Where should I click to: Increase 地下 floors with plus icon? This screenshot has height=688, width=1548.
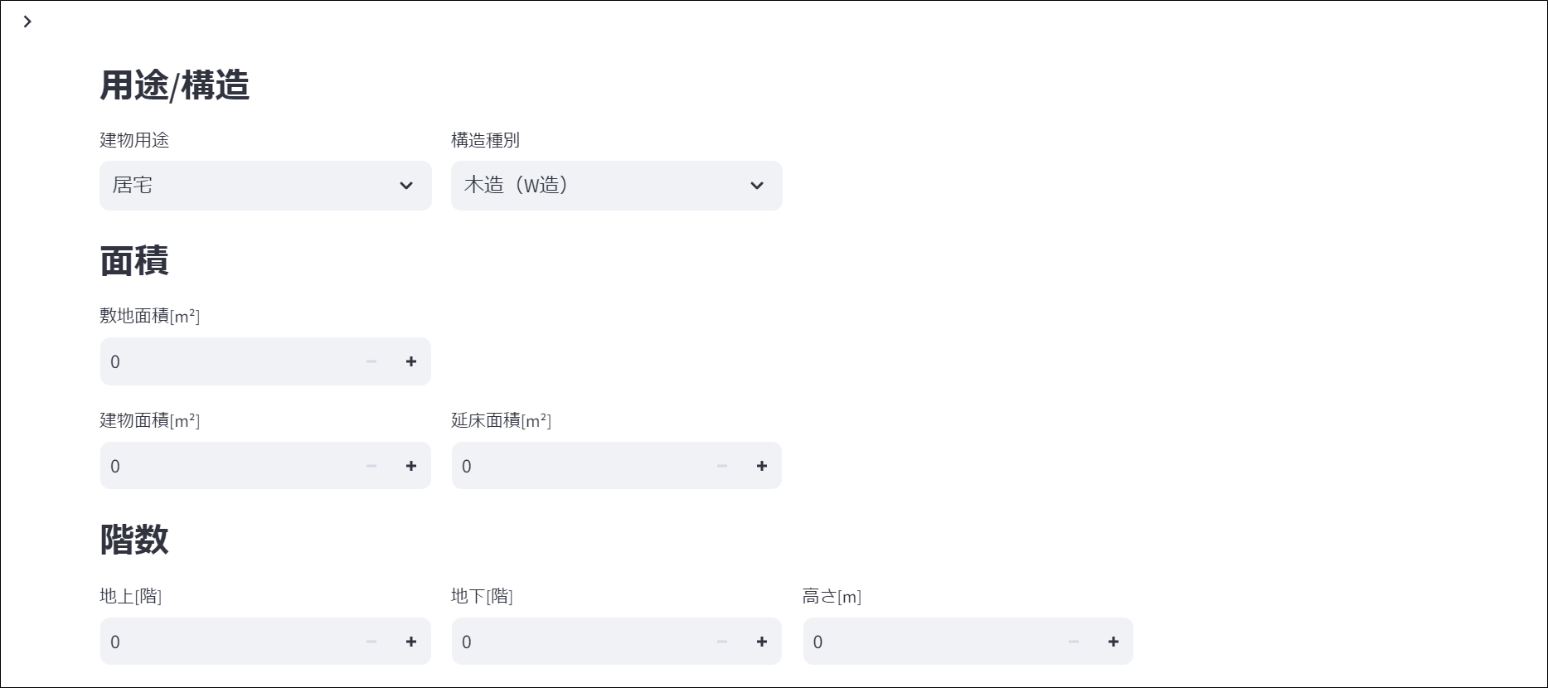[x=762, y=642]
